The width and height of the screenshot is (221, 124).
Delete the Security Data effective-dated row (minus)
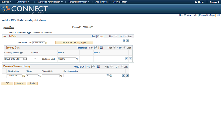click(x=127, y=41)
